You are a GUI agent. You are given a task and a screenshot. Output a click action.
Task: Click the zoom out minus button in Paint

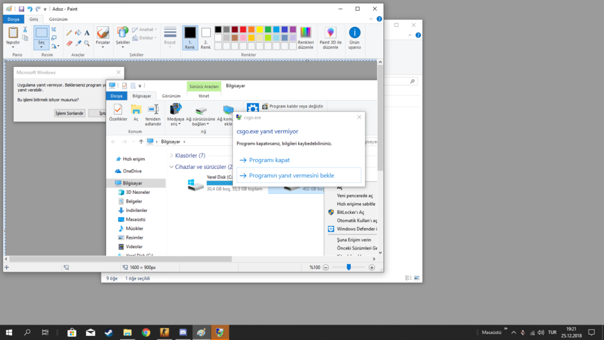[x=326, y=267]
